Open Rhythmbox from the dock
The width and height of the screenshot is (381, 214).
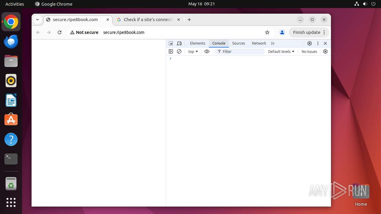11,81
